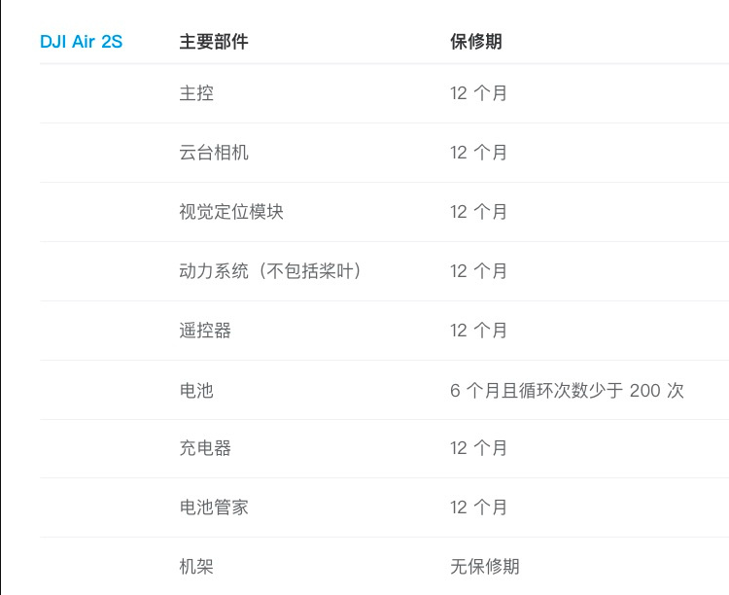The width and height of the screenshot is (729, 595).
Task: Click the 视觉定位模块 warranty value 12 个月
Action: (x=478, y=212)
